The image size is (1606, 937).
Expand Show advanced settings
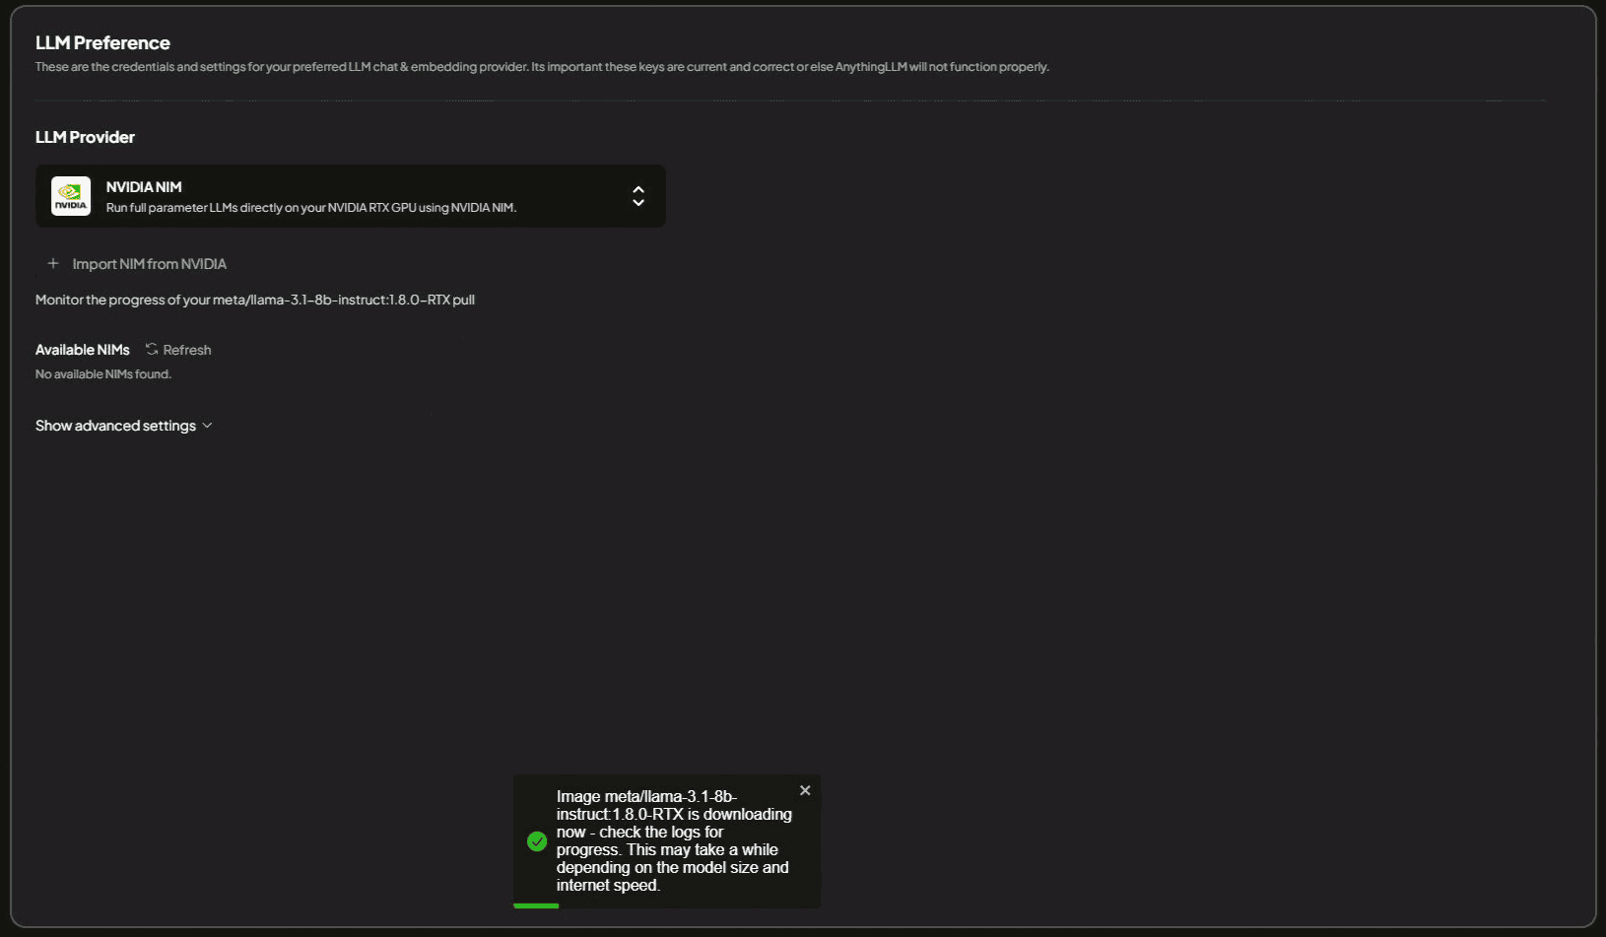coord(115,426)
